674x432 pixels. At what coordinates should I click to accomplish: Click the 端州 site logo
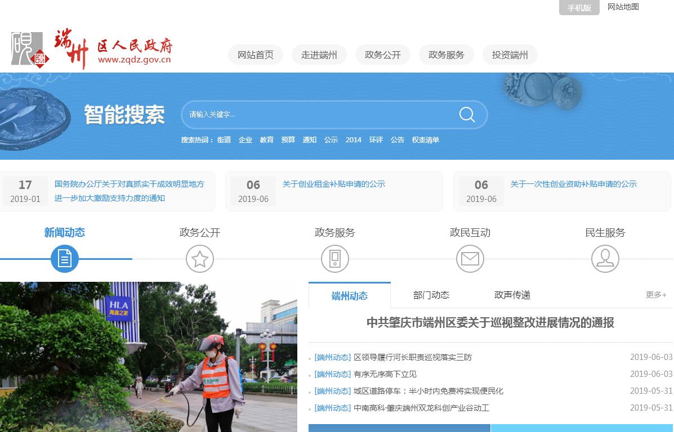(92, 51)
